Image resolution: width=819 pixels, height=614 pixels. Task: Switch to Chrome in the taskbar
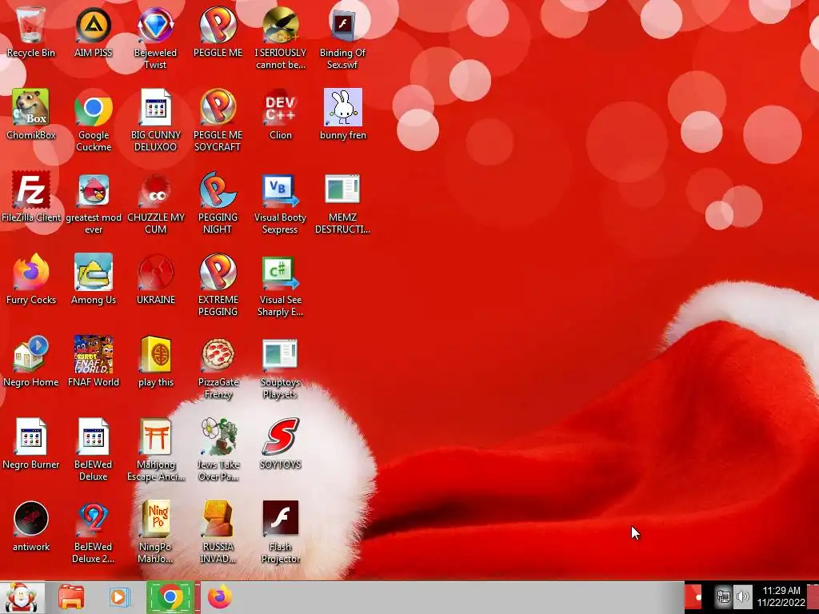coord(170,597)
